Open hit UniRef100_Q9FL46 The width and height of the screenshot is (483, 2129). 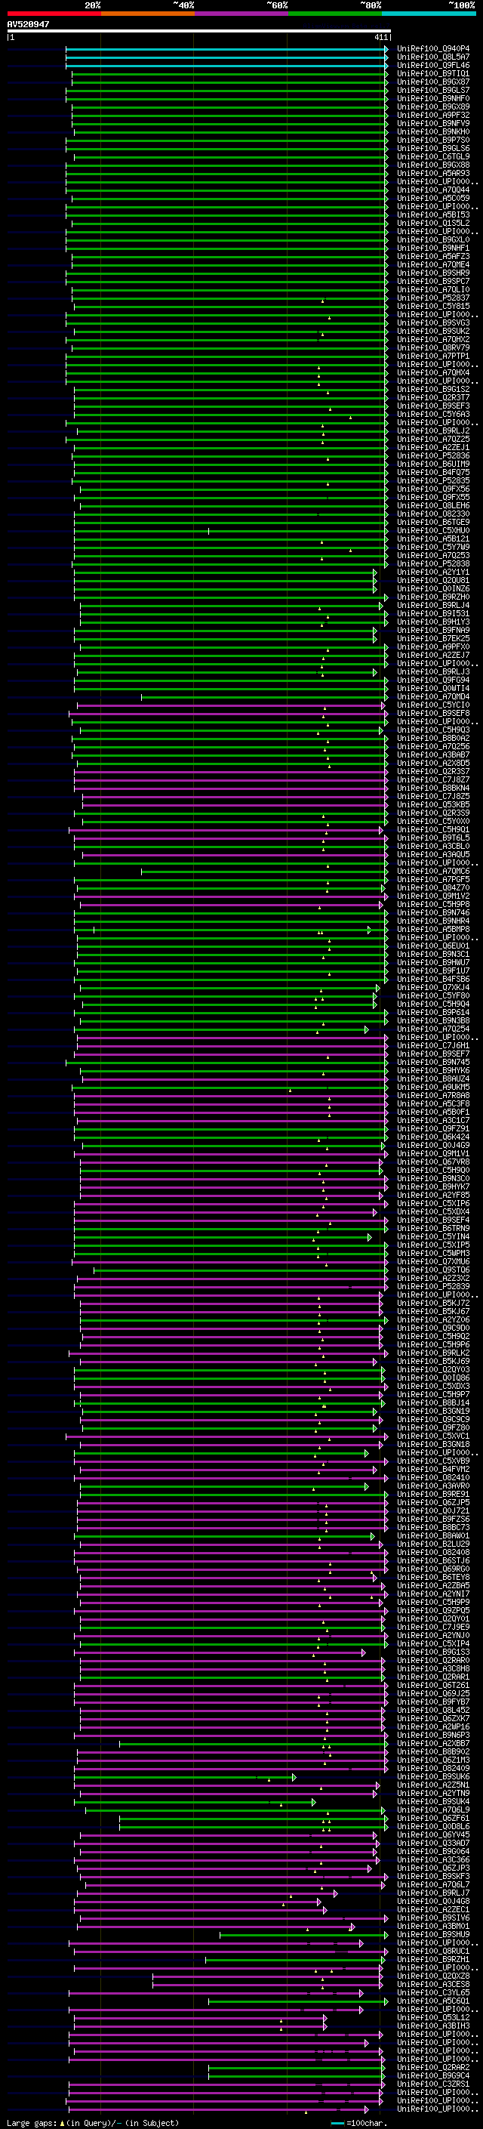pyautogui.click(x=433, y=65)
